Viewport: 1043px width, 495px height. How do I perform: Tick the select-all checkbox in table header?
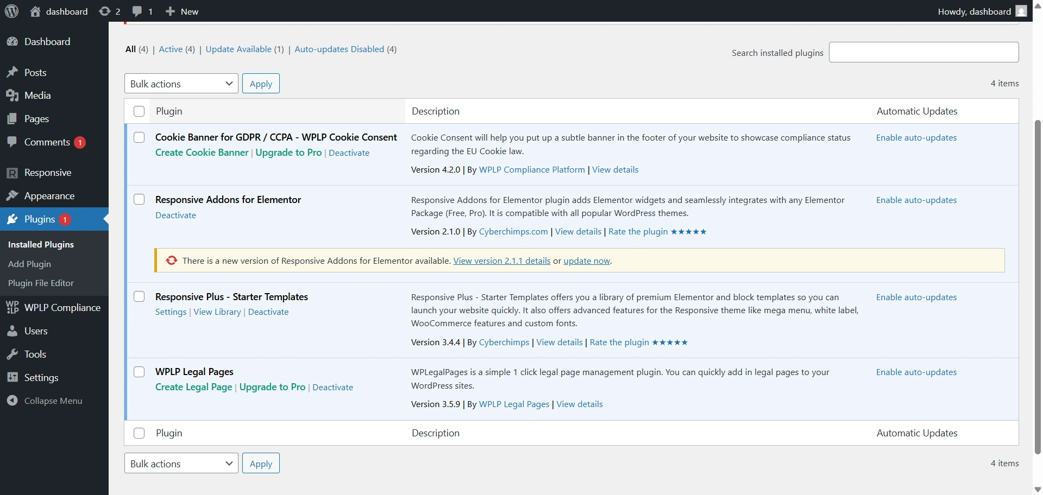pos(139,111)
